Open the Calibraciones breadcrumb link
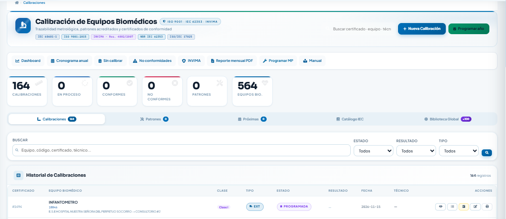506x219 pixels. coord(34,3)
